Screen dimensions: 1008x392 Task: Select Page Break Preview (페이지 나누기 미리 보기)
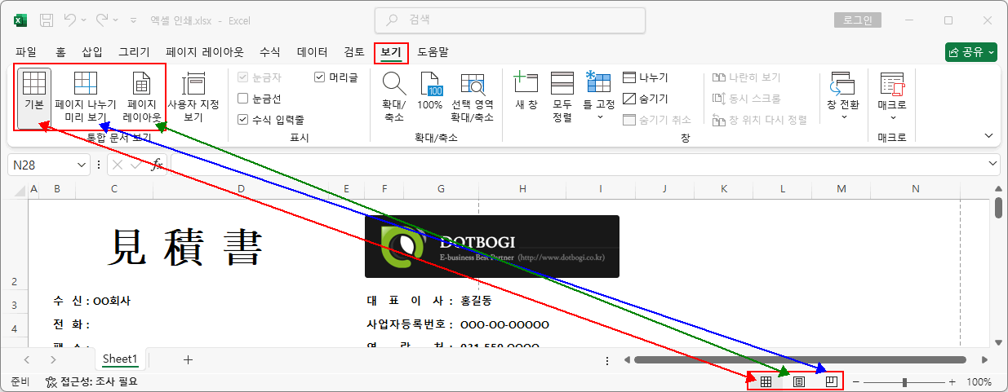point(86,97)
